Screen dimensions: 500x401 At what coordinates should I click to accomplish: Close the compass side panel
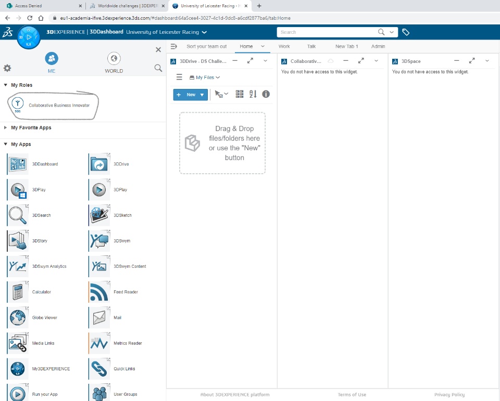[158, 50]
